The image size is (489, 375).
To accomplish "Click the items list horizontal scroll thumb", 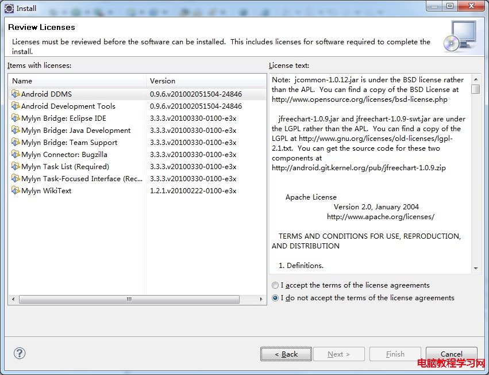I will pos(129,299).
